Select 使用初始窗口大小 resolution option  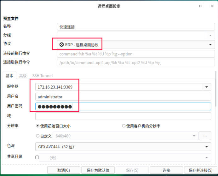(x=53, y=126)
